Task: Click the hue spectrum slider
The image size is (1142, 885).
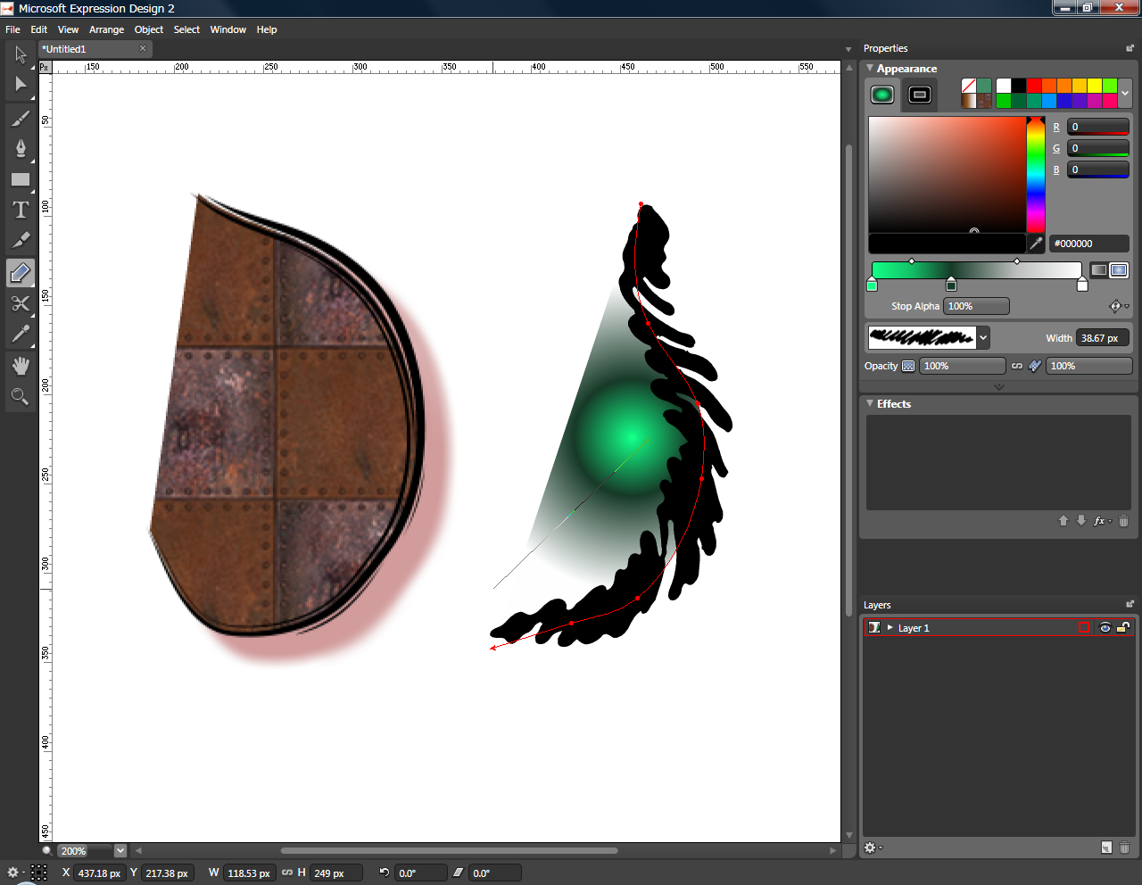Action: [x=1036, y=175]
